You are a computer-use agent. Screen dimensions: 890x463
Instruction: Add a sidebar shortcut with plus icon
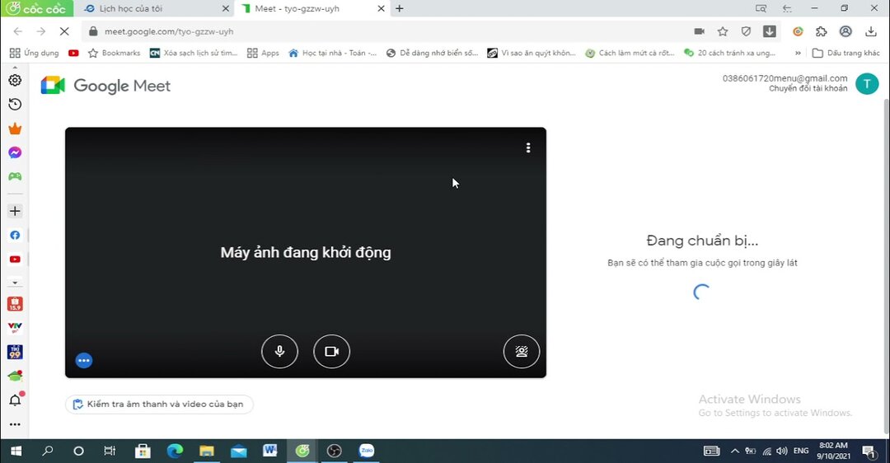[16, 211]
